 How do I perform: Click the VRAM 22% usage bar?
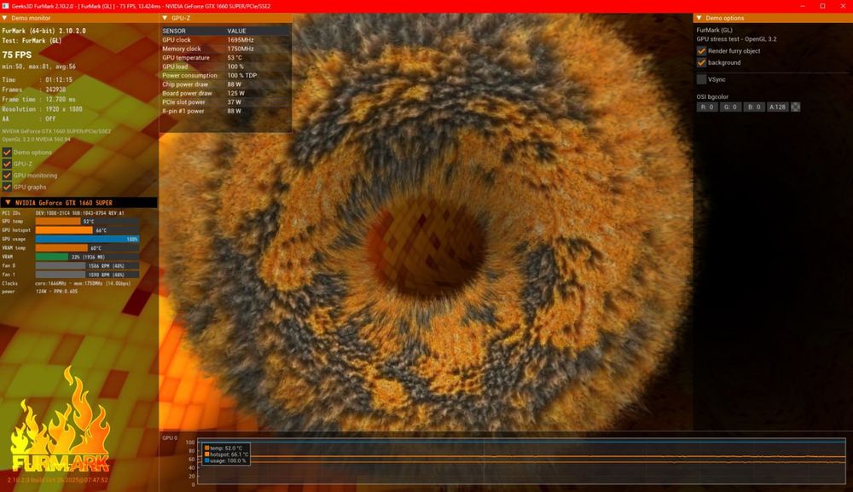pyautogui.click(x=87, y=257)
